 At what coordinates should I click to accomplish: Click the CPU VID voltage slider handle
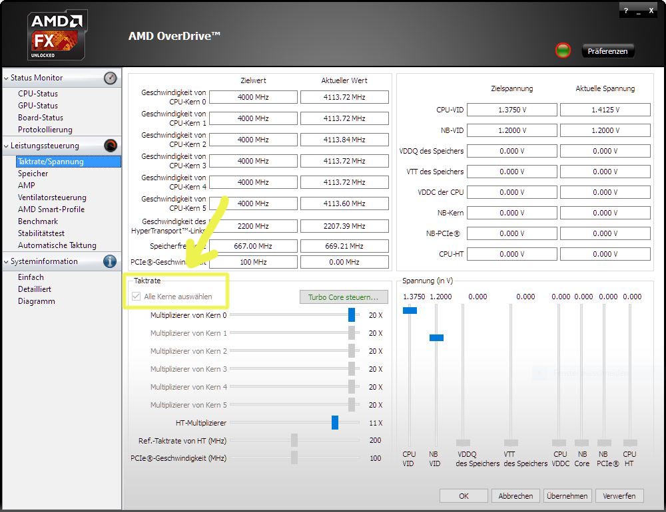point(410,311)
